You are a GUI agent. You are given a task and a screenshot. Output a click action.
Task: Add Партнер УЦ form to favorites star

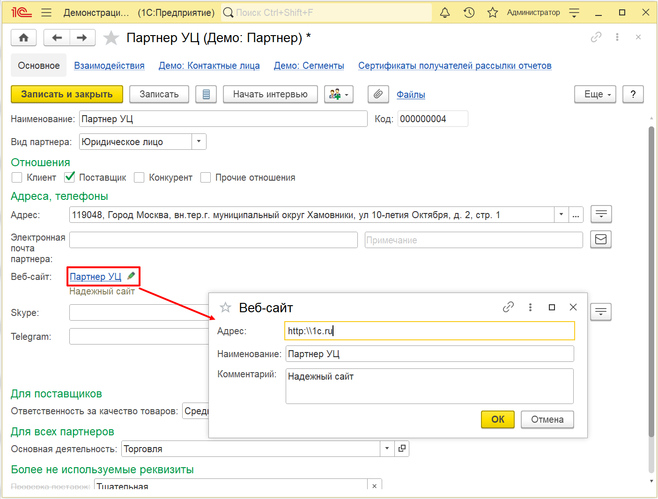111,37
